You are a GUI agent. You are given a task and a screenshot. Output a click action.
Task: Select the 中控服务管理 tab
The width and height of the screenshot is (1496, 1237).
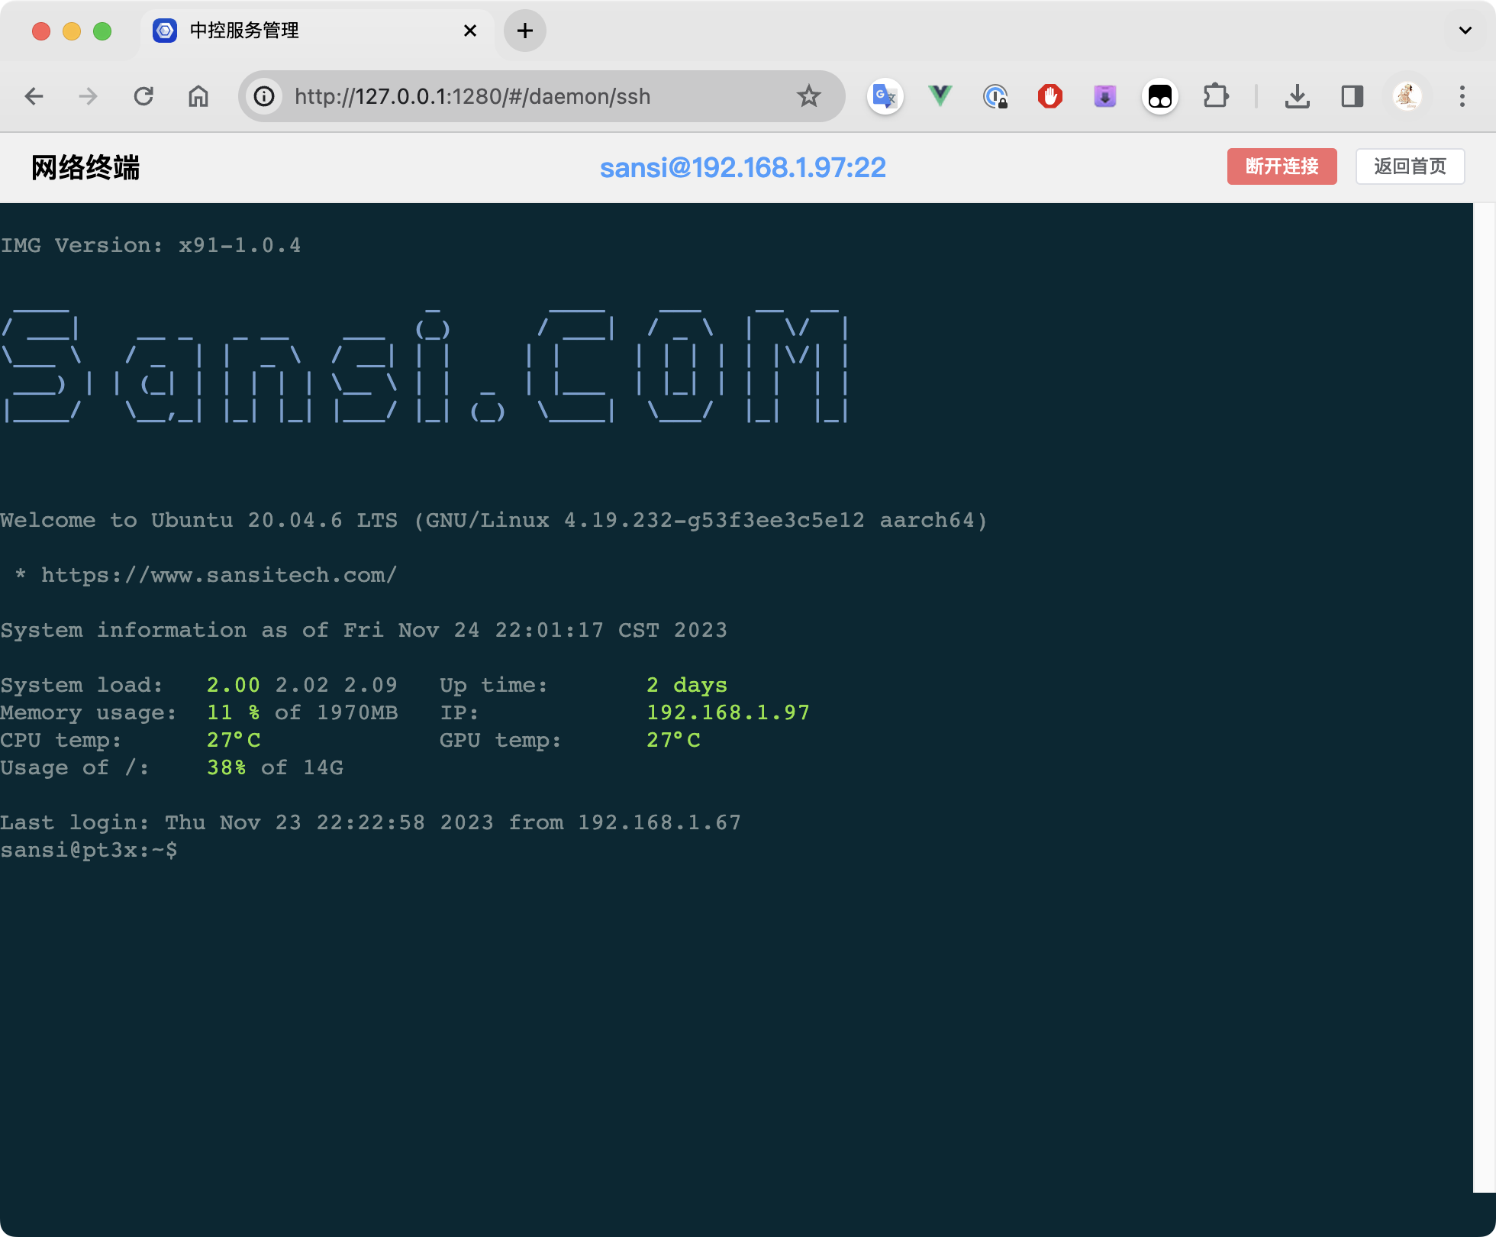point(317,31)
